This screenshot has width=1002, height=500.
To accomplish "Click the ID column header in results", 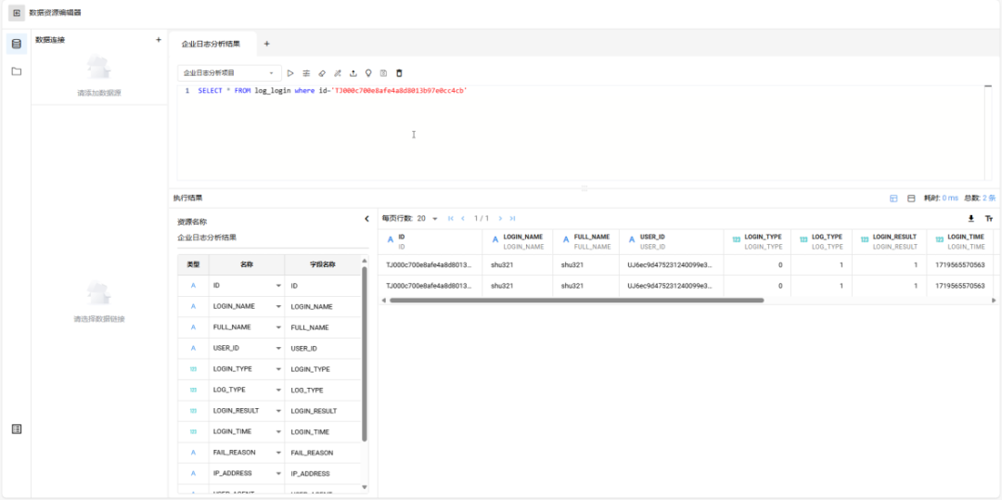I will [x=430, y=241].
